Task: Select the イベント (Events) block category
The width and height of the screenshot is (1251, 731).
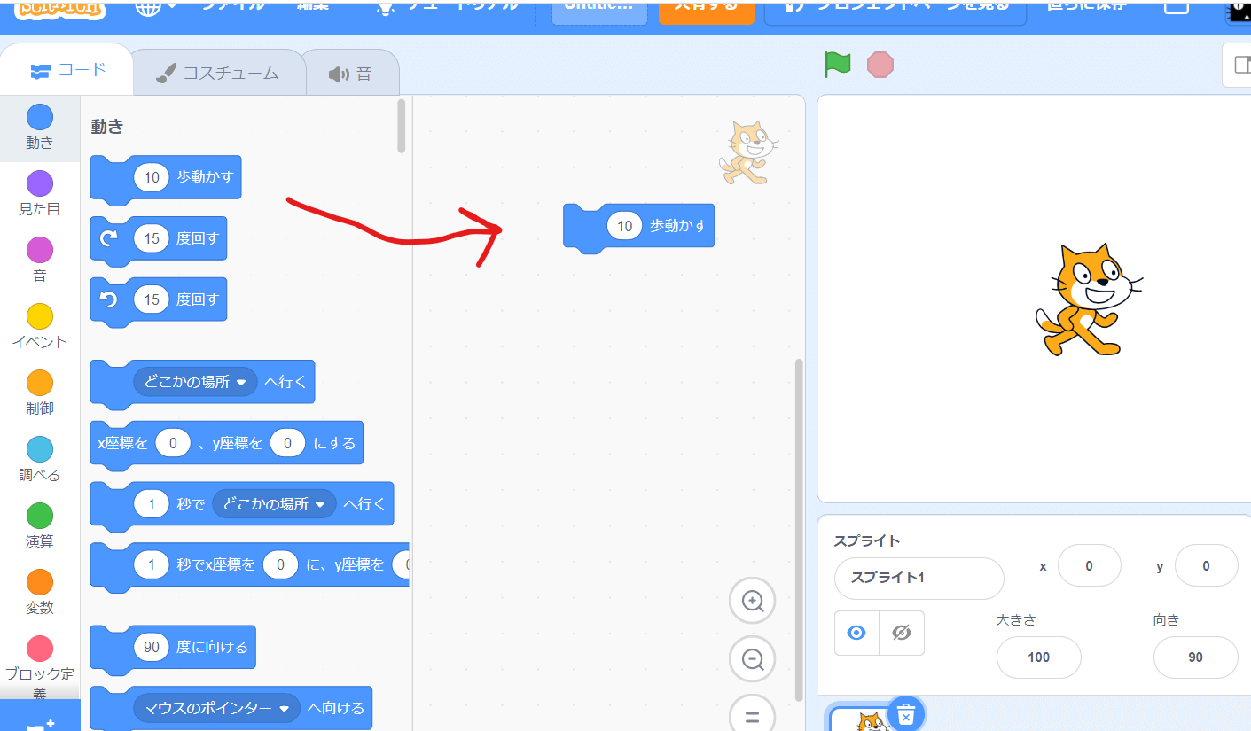Action: 39,327
